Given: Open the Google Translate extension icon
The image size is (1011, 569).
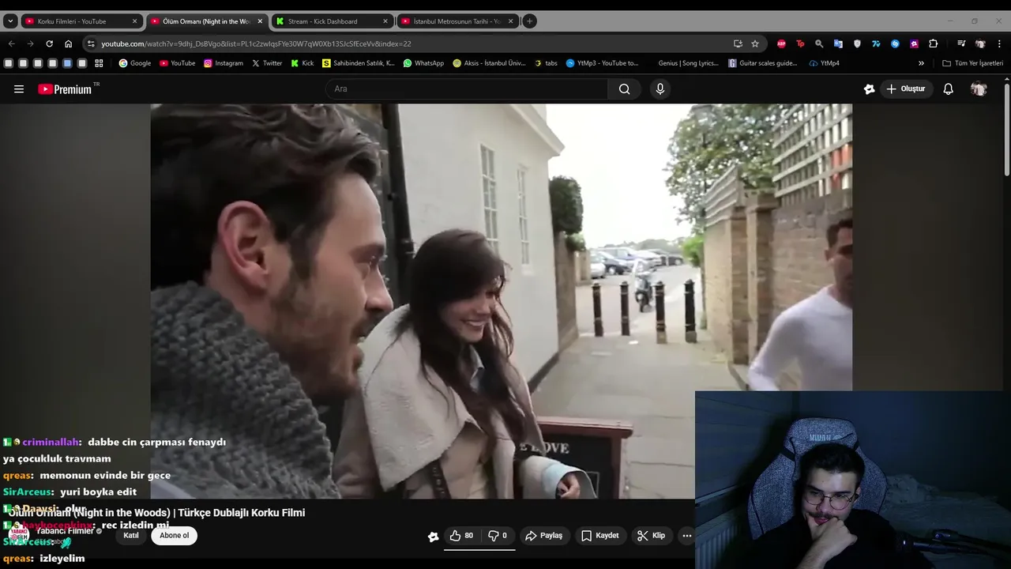Looking at the screenshot, I should (838, 43).
